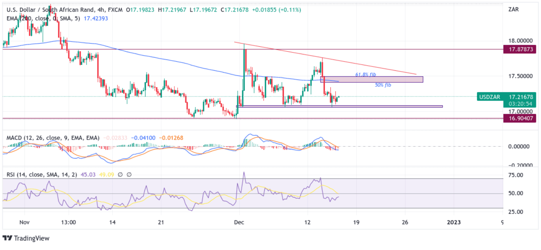
Task: Click the RSI (14, close, SMA, 14, 2) legend
Action: (x=42, y=174)
